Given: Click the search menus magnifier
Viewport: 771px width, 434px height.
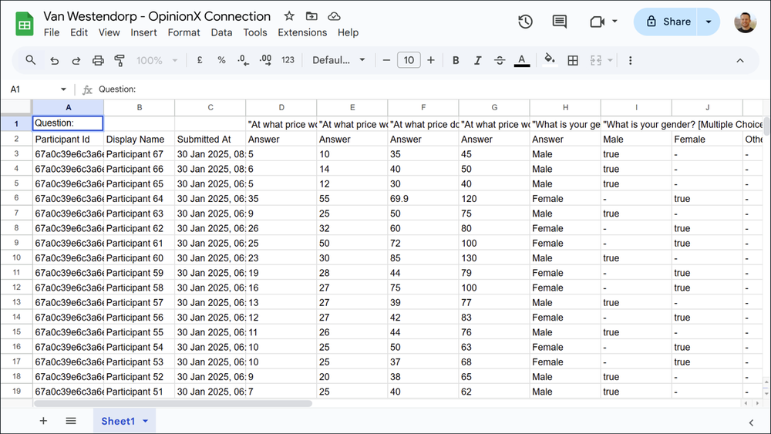Looking at the screenshot, I should [31, 60].
